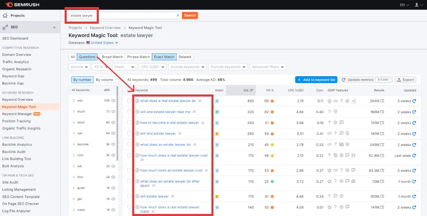This screenshot has height=216, width=427.
Task: Toggle eye icon for 'need' group
Action: (x=113, y=122)
